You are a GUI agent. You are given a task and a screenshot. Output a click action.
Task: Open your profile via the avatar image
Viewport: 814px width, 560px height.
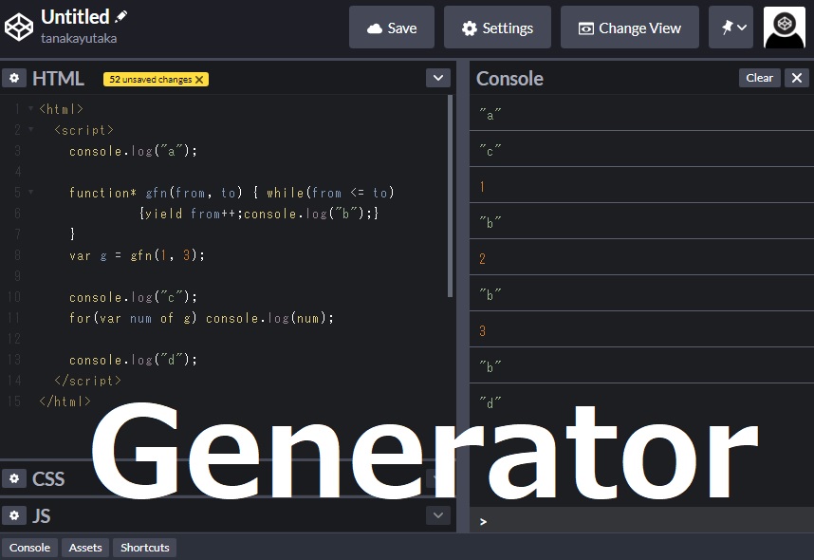click(783, 27)
